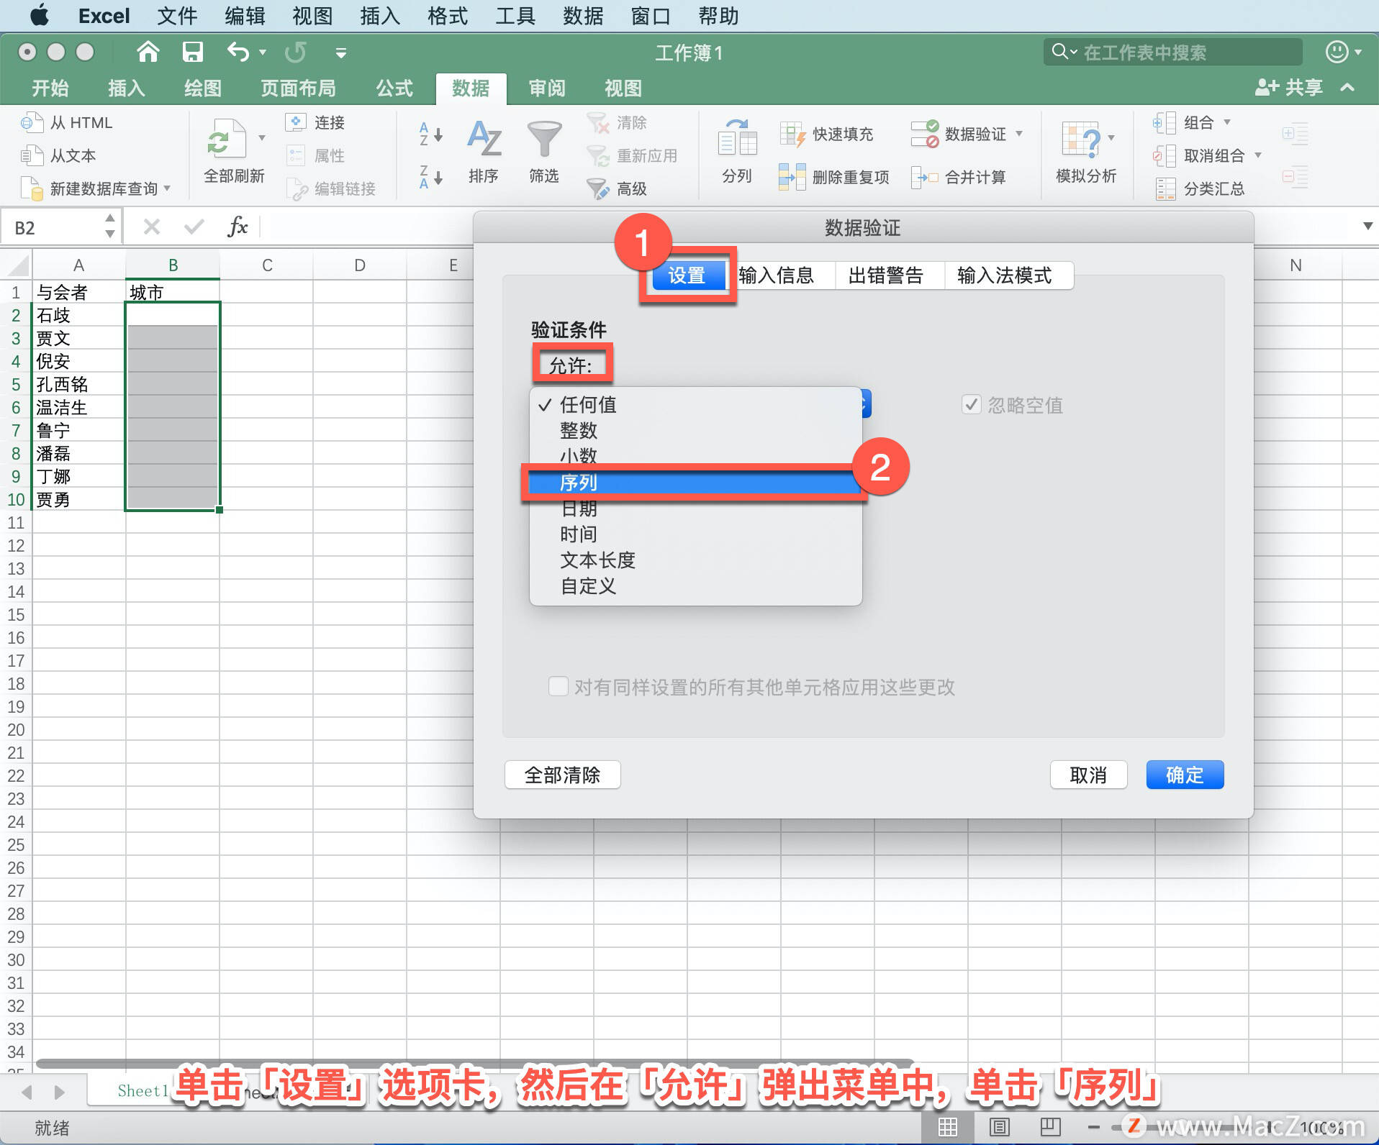Select the 排序 (Sort) tool
1379x1145 pixels.
tap(483, 153)
